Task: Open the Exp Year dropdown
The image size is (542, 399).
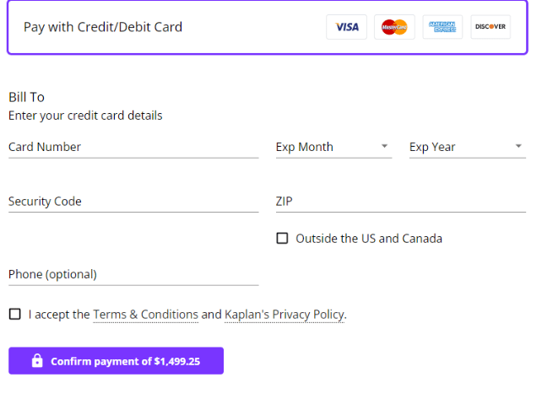Action: (x=468, y=148)
